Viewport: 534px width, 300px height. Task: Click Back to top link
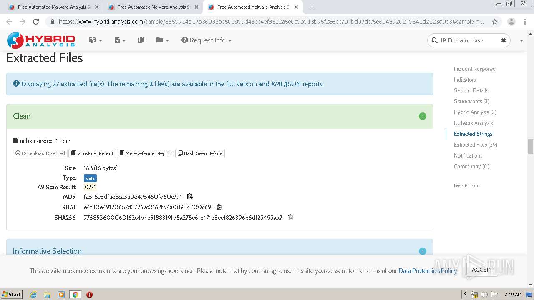(x=466, y=185)
